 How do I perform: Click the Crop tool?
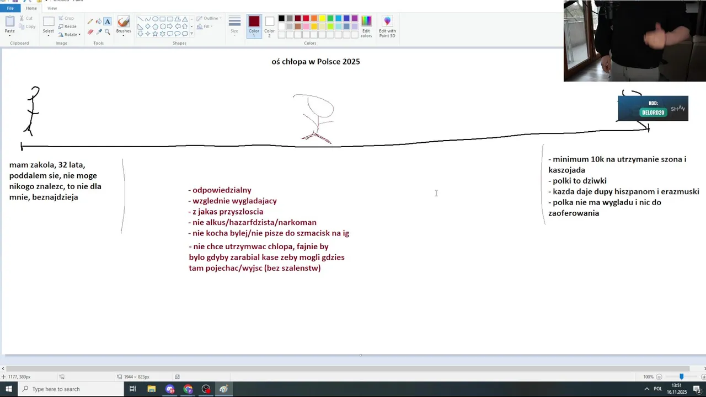pos(66,18)
